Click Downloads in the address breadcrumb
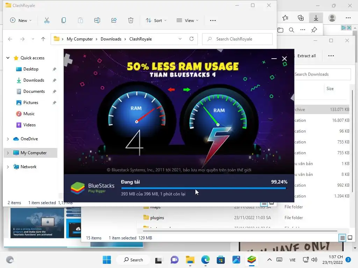Viewport: 358px width, 268px height. pyautogui.click(x=111, y=39)
